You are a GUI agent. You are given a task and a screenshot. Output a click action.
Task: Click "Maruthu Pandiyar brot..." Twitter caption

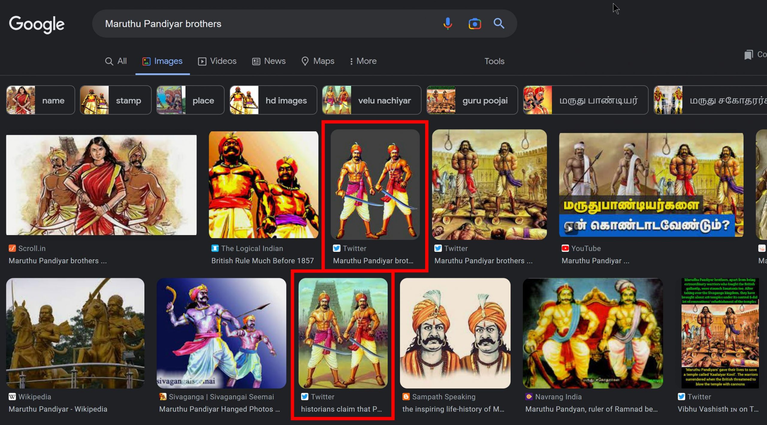(x=373, y=261)
